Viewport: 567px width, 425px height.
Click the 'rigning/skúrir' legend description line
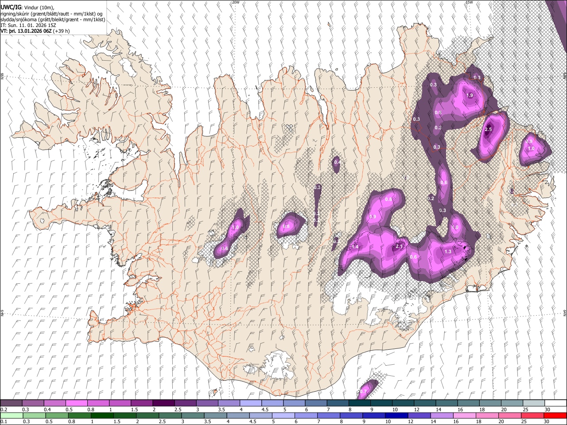[x=51, y=14]
